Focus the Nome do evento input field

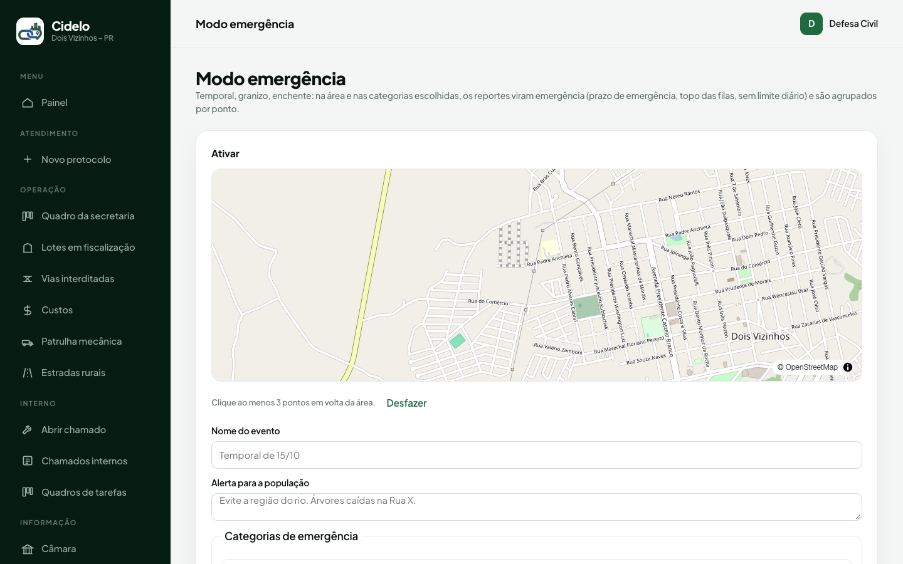pos(537,455)
